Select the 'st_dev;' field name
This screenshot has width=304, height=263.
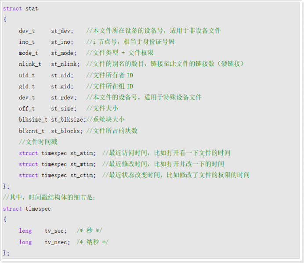[x=62, y=31]
